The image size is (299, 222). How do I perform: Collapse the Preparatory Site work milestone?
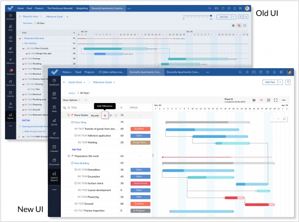click(68, 156)
